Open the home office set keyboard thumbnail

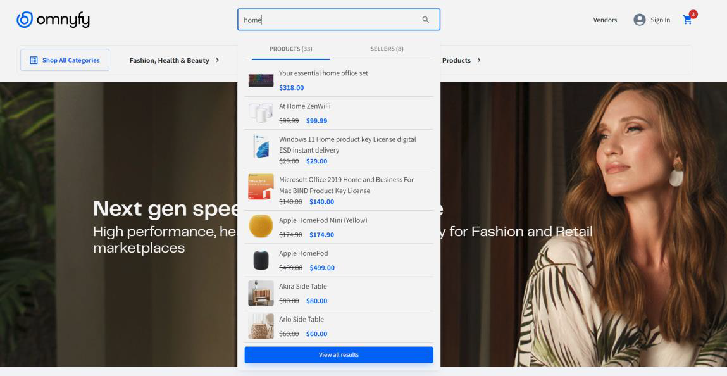(261, 80)
